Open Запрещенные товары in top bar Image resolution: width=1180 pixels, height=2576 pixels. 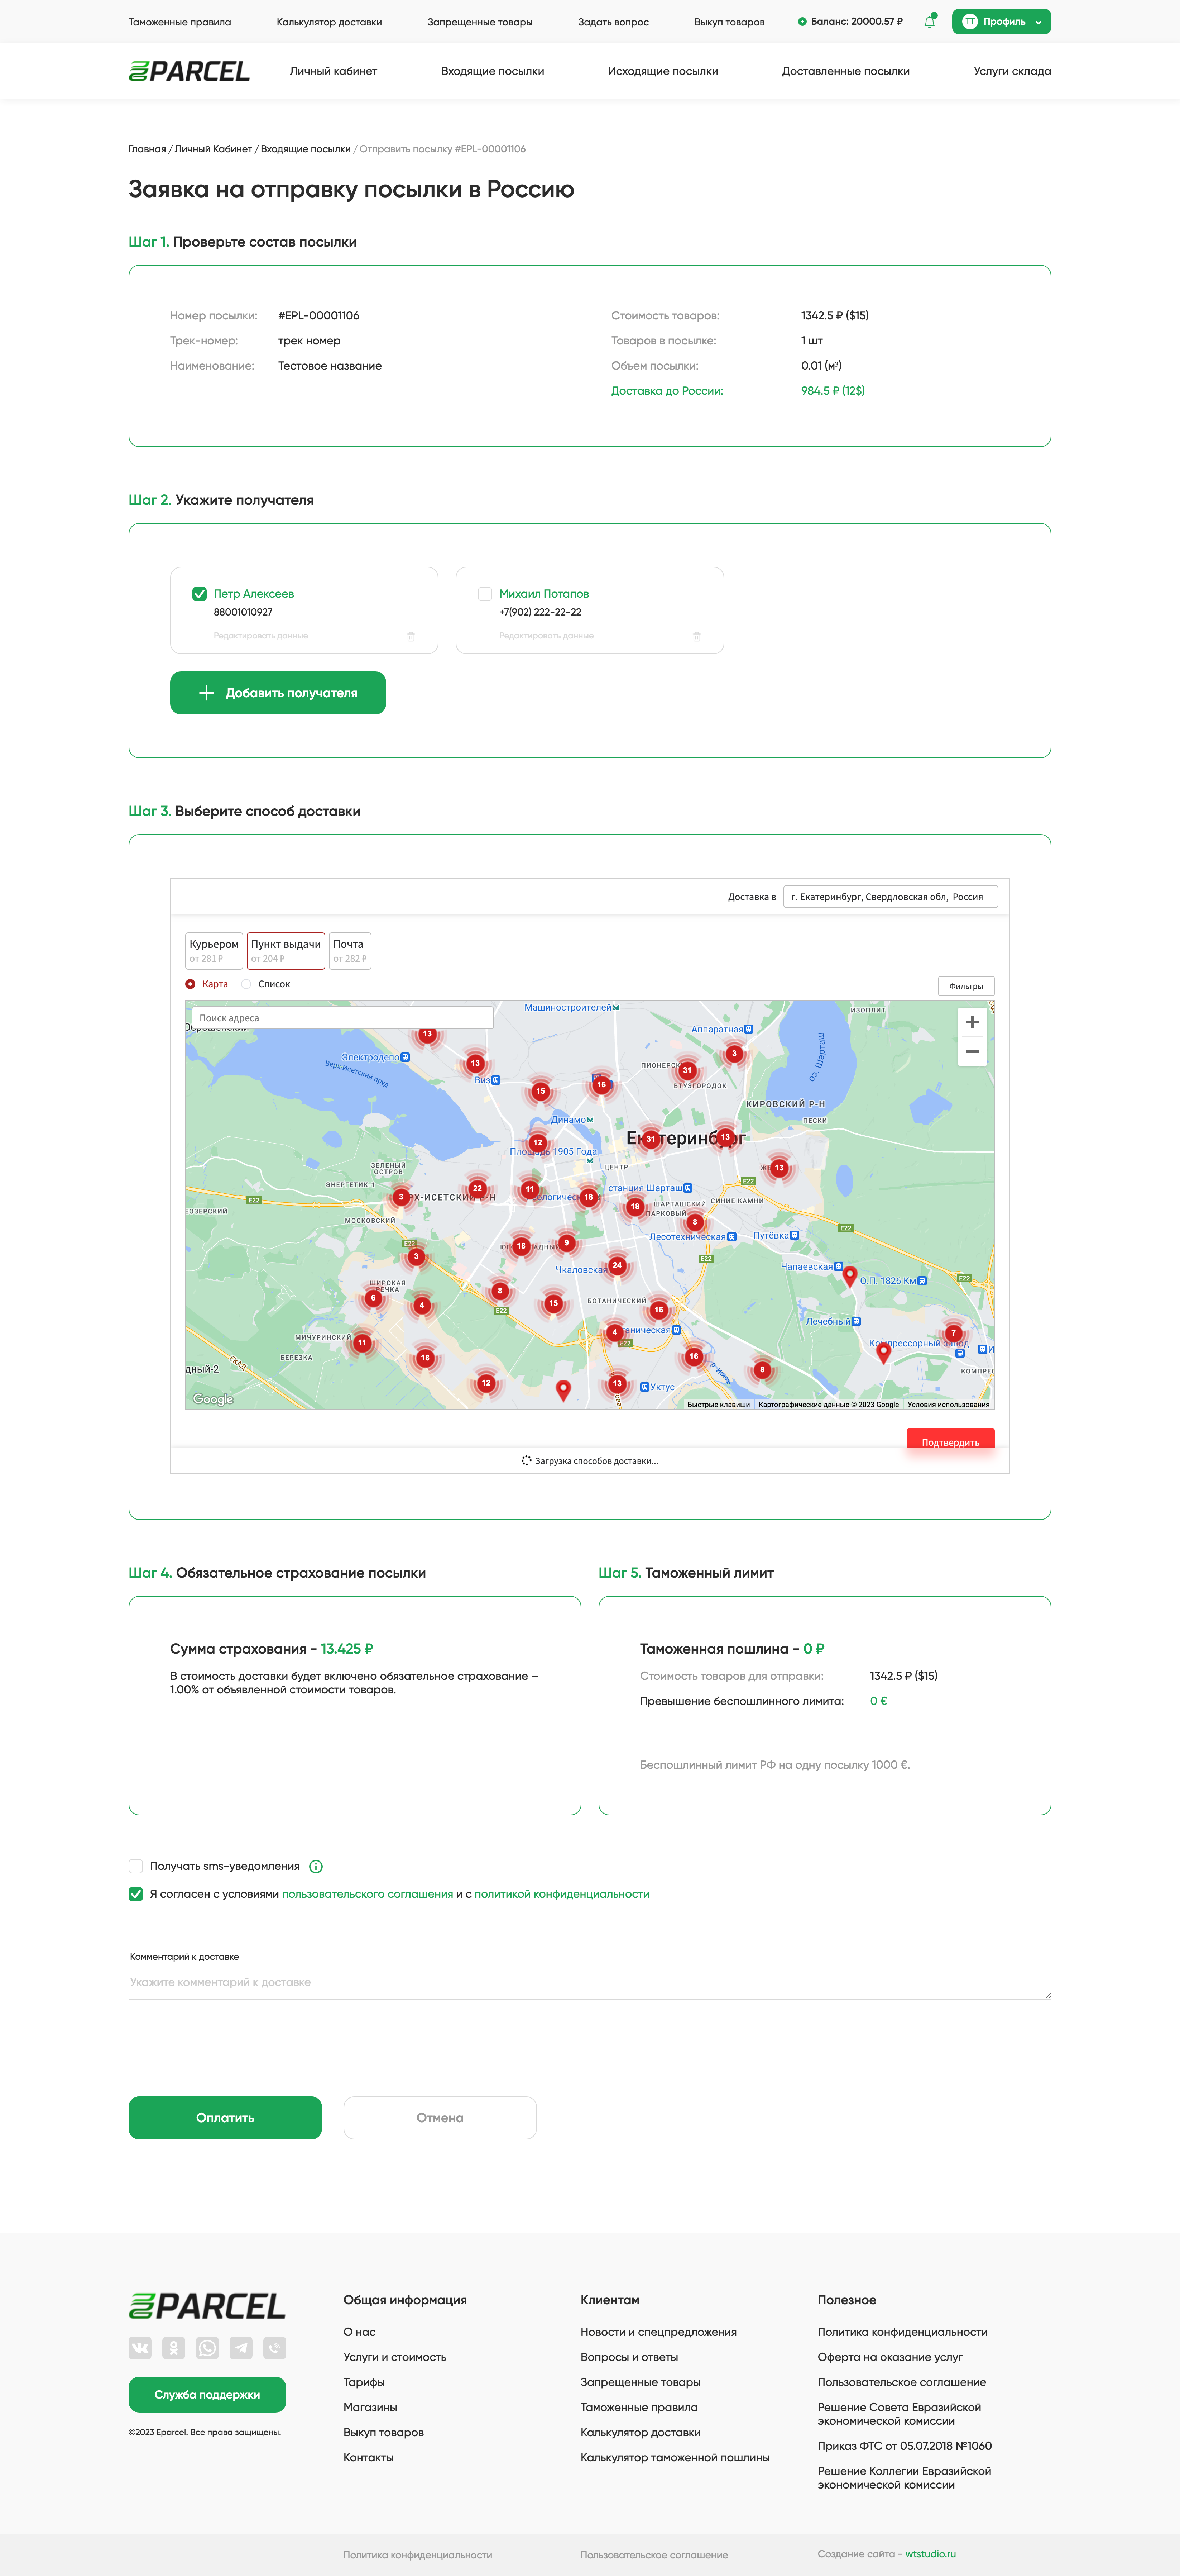(480, 22)
